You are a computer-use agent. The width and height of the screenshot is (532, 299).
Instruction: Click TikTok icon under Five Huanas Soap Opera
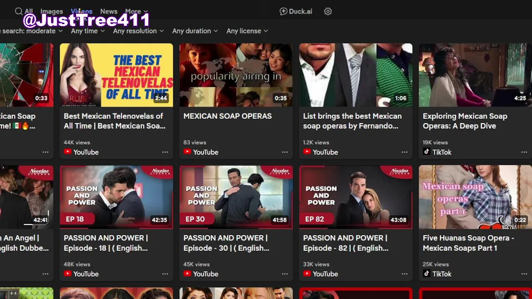click(426, 274)
